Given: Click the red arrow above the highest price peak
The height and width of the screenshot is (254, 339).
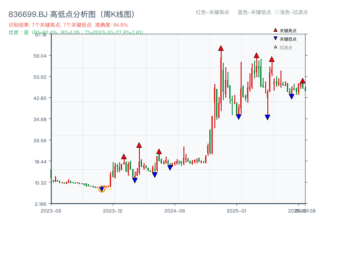Looking at the screenshot, I should click(220, 48).
